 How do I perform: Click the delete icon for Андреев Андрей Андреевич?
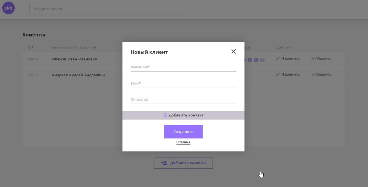tap(313, 75)
